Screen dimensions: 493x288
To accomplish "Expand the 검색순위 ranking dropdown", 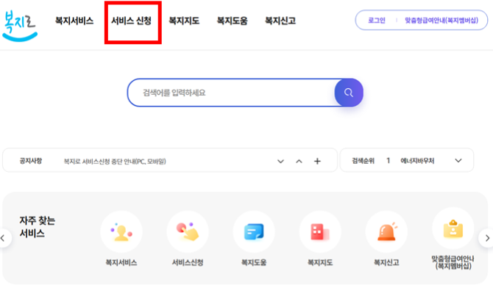I will coord(458,160).
